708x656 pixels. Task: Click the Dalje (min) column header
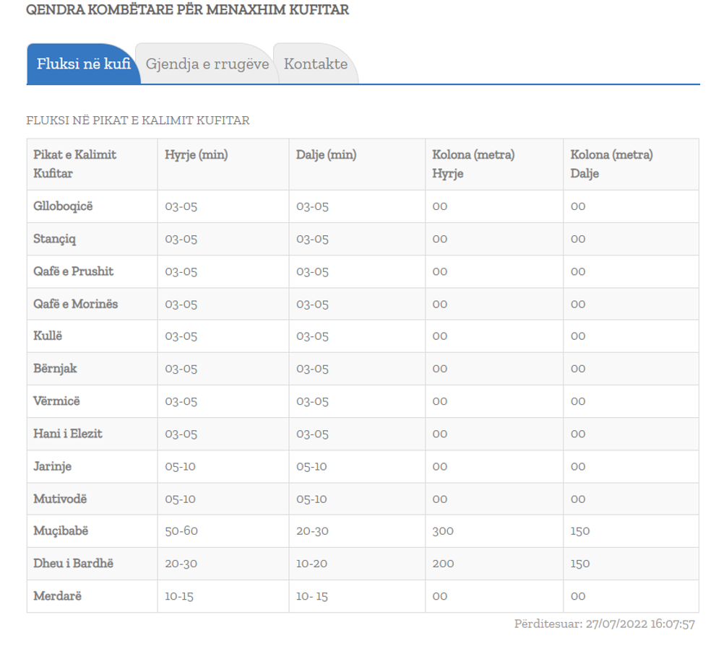[x=326, y=154]
